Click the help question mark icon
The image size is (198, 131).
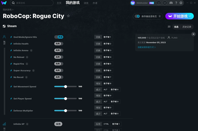(x=176, y=3)
